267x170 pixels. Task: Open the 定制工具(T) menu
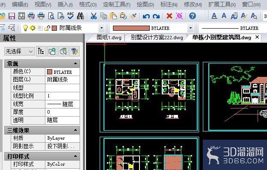click(117, 4)
